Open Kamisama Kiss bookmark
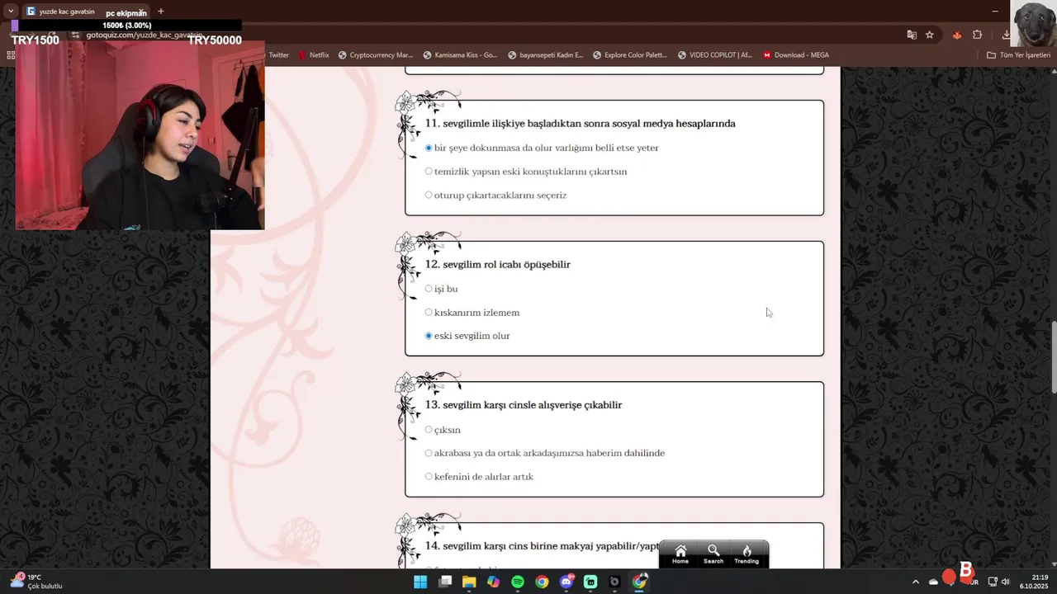This screenshot has width=1057, height=594. pyautogui.click(x=460, y=55)
